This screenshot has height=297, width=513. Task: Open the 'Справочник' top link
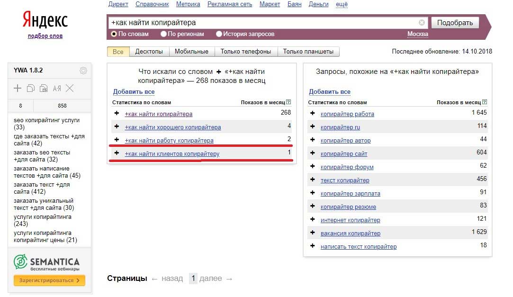[x=152, y=4]
